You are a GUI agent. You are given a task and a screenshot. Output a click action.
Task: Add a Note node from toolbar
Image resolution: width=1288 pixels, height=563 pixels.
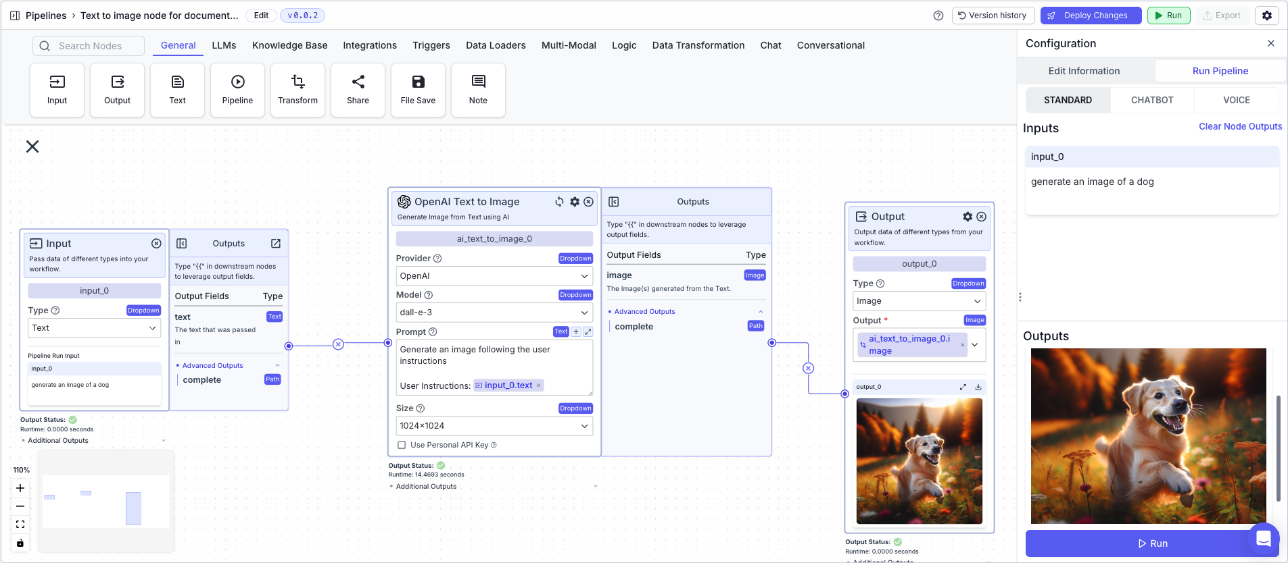[x=478, y=90]
